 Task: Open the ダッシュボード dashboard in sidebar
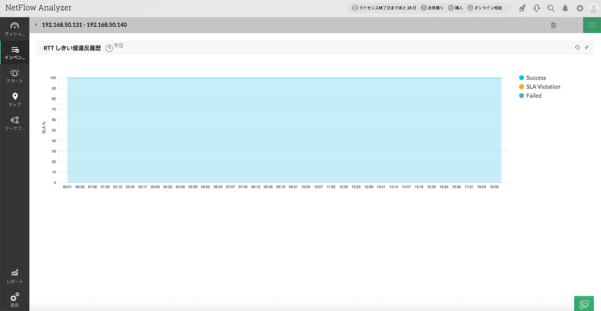[14, 29]
